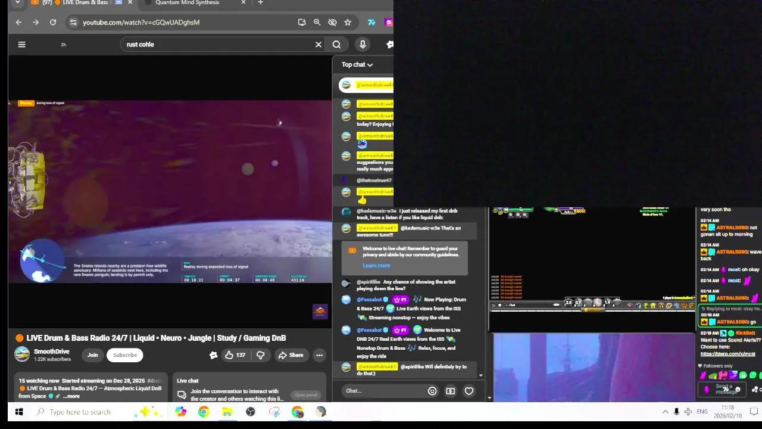
Task: Click the space video player area
Action: tap(170, 191)
